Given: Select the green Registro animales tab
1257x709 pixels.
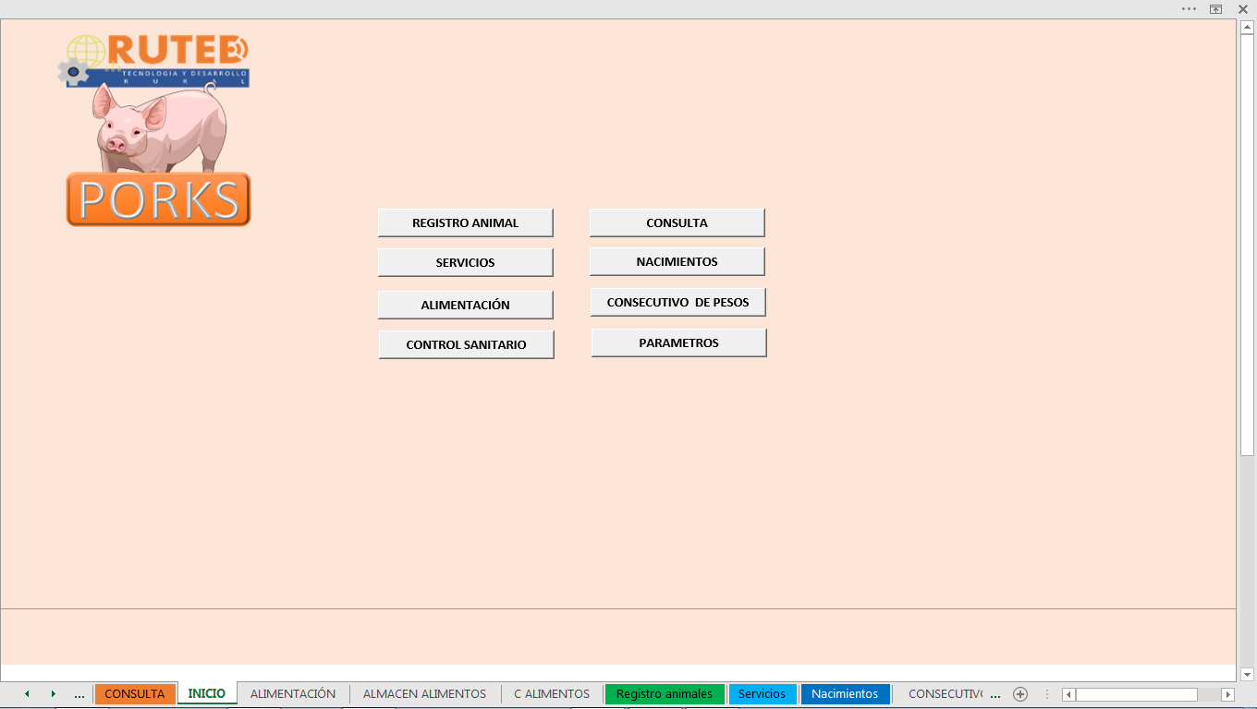Looking at the screenshot, I should pos(664,694).
